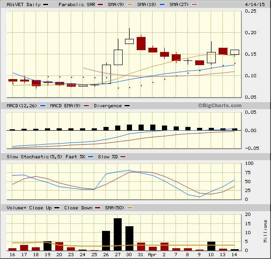
Task: Click the Divergence black legend marker
Action: pyautogui.click(x=127, y=106)
